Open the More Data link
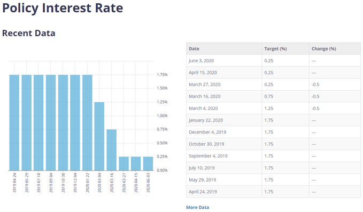Screen dimensions: 363x212 tap(197, 207)
